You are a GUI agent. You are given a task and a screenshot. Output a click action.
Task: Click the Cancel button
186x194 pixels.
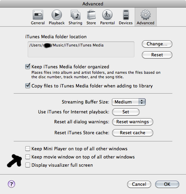pos(139,184)
